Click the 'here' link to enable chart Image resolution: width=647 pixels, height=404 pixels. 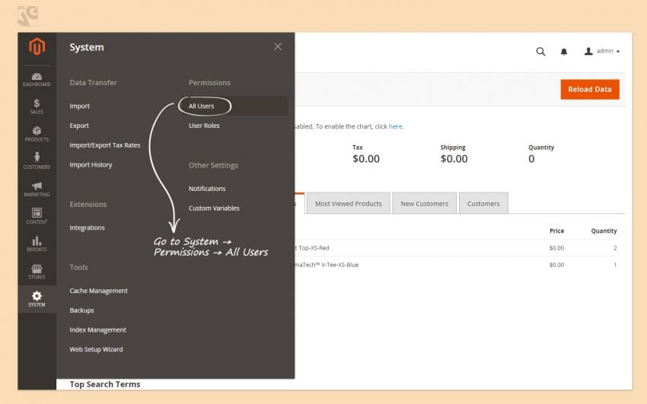coord(395,126)
